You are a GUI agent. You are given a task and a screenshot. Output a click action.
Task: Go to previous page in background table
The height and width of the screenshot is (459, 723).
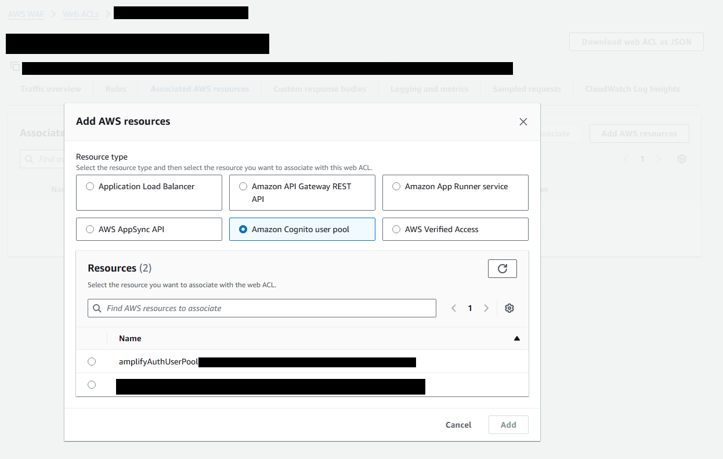coord(626,159)
